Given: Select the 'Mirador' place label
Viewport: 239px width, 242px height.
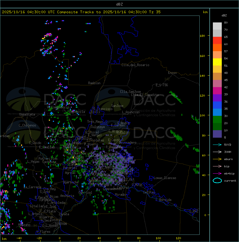Looking at the screenshot, I should 121,195.
